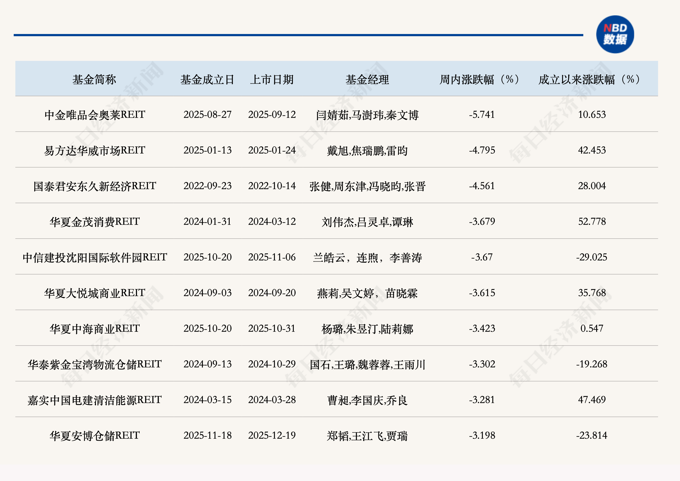Select the fund name 中金唯品会奥莱REIT
Screen dimensions: 680x481
click(x=95, y=115)
